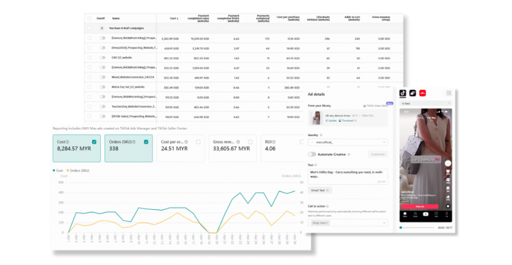Click the Name column header

pos(116,18)
